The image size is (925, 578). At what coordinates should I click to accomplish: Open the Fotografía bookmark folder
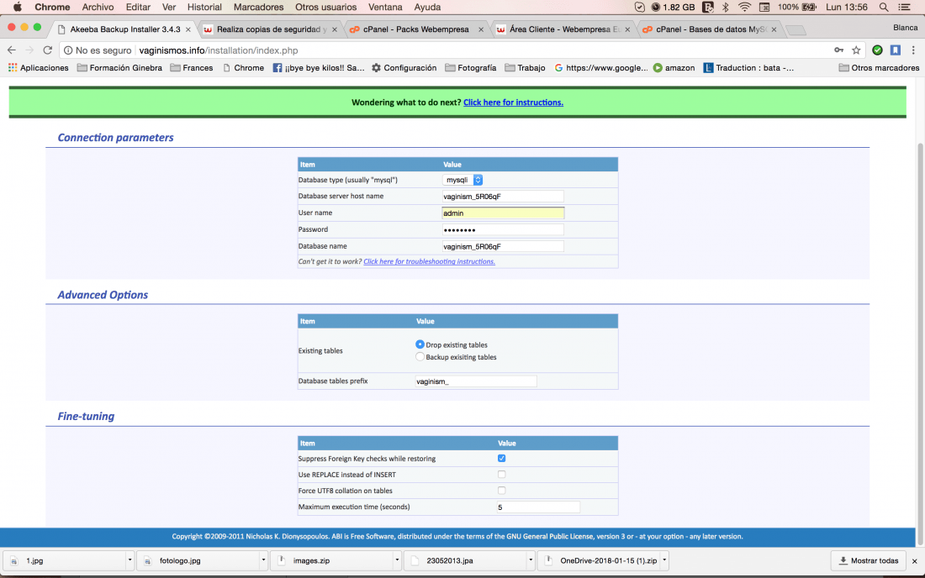(471, 68)
